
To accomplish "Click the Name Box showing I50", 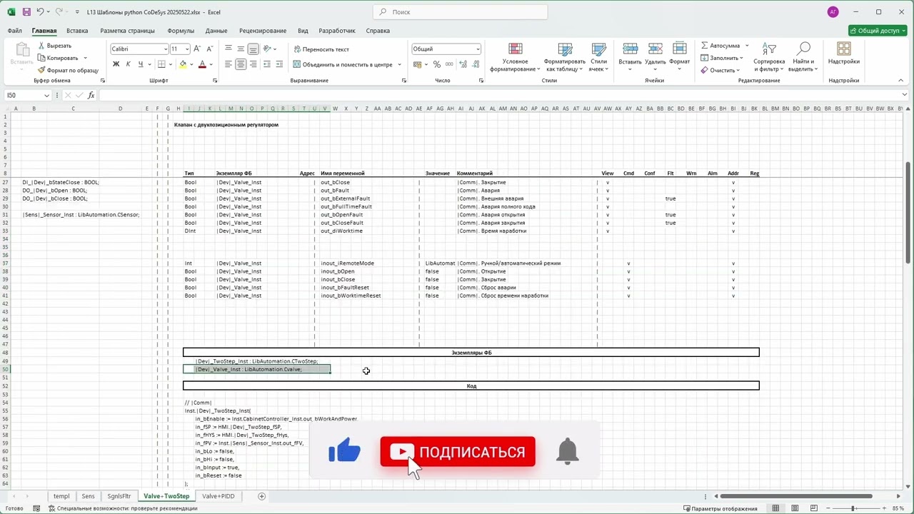I will 27,95.
